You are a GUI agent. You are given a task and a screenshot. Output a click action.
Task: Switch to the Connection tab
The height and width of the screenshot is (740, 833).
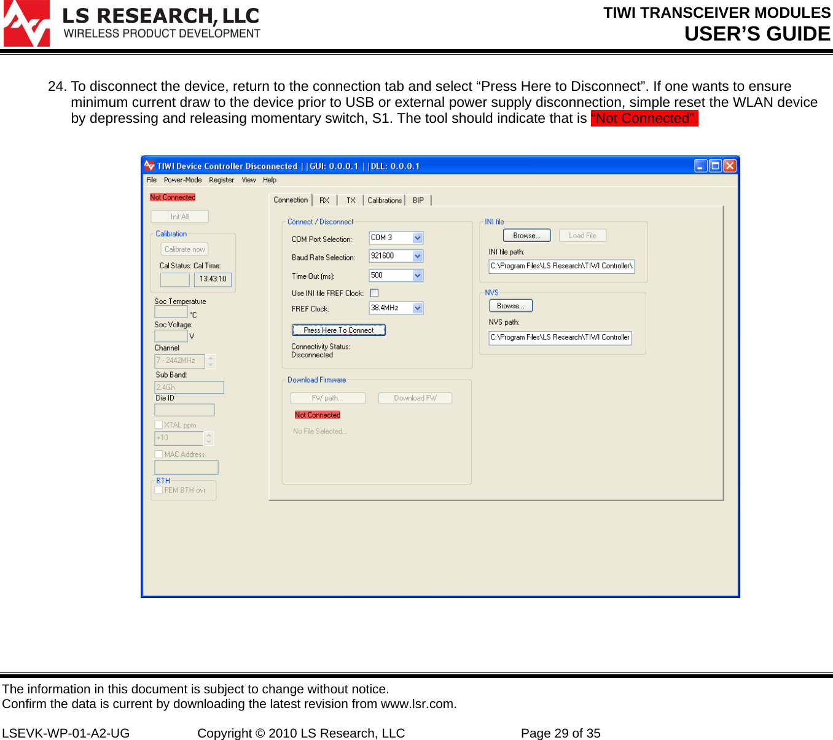click(x=291, y=200)
